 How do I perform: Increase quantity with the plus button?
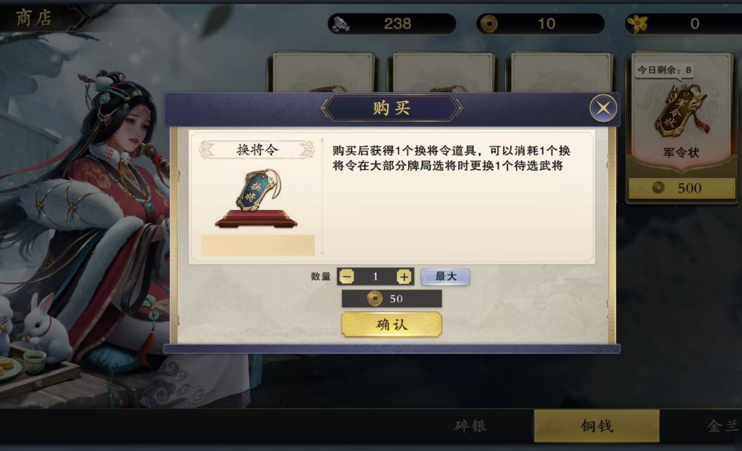click(x=404, y=276)
